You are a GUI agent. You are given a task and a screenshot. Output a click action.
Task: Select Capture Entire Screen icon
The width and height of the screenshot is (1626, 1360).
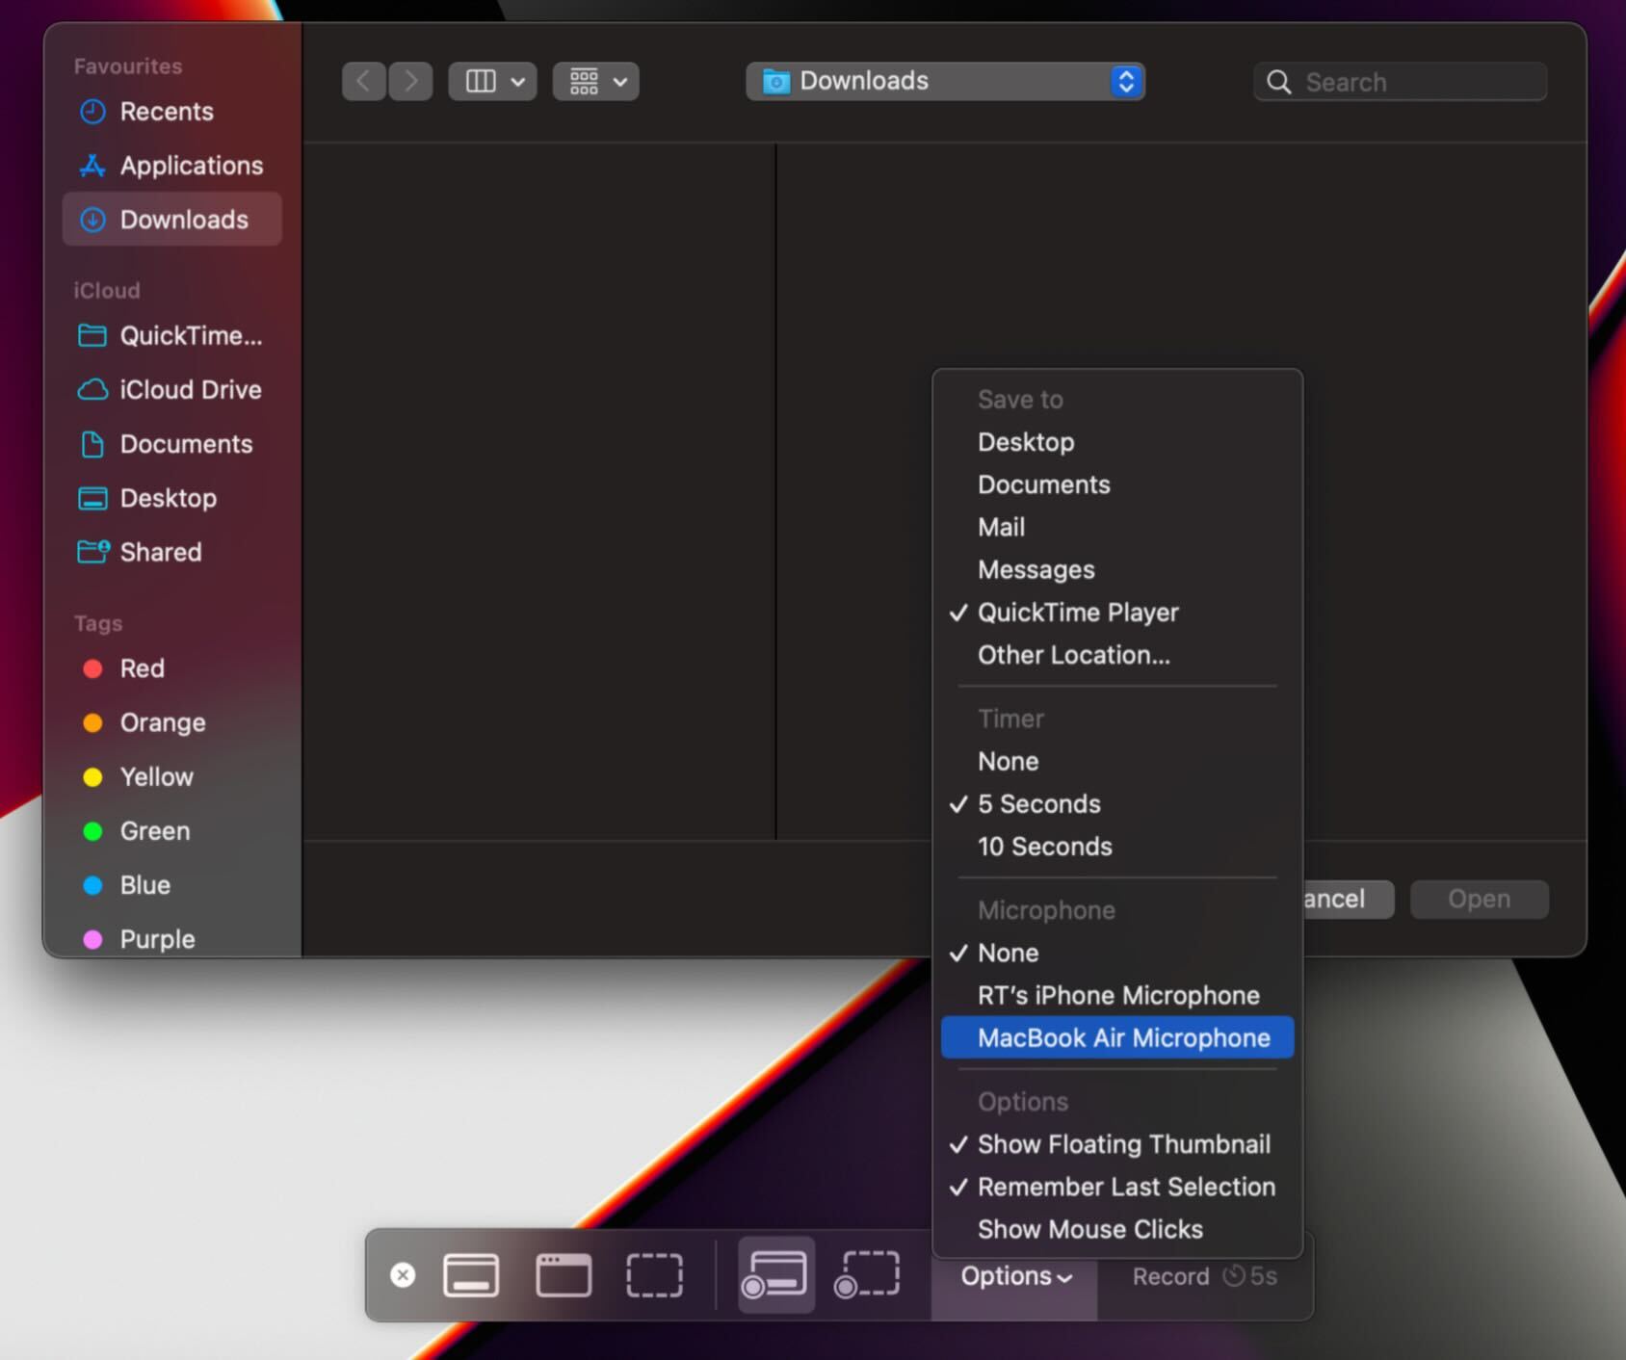[471, 1275]
